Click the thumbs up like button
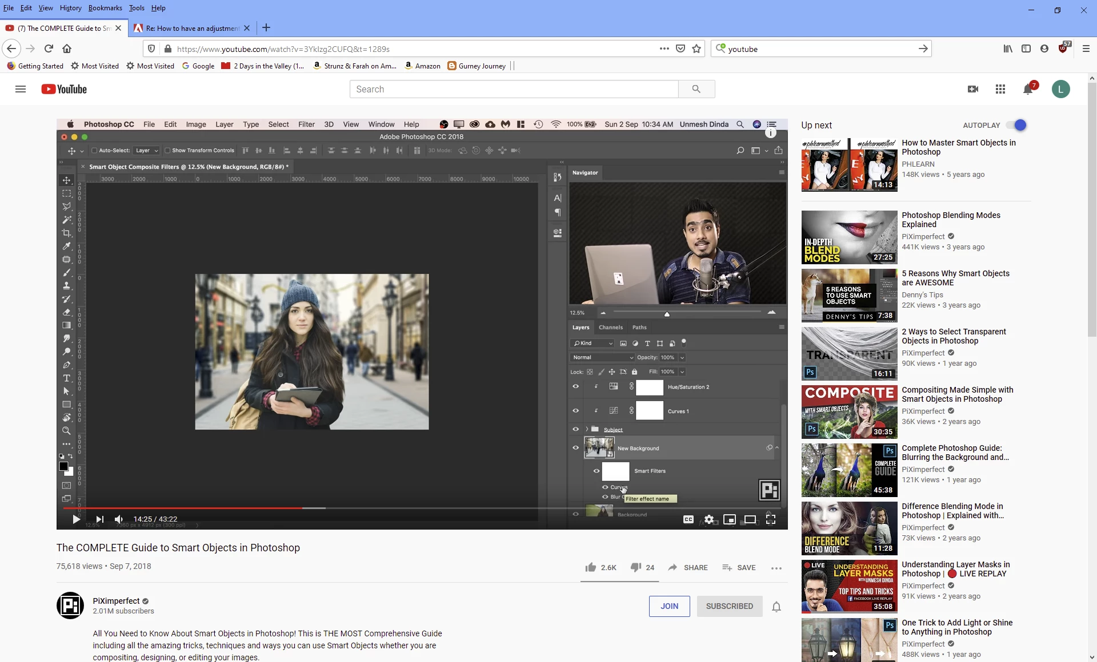1097x662 pixels. pos(591,567)
